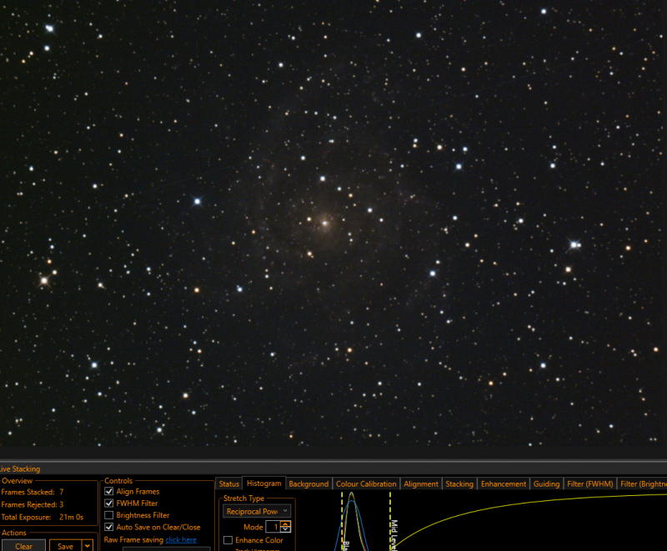The width and height of the screenshot is (667, 551).
Task: Select the Colour Calibration tab
Action: pos(366,483)
